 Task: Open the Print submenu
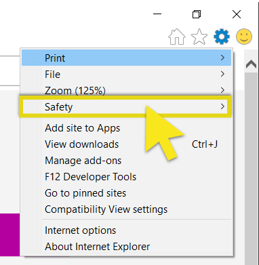pyautogui.click(x=126, y=58)
